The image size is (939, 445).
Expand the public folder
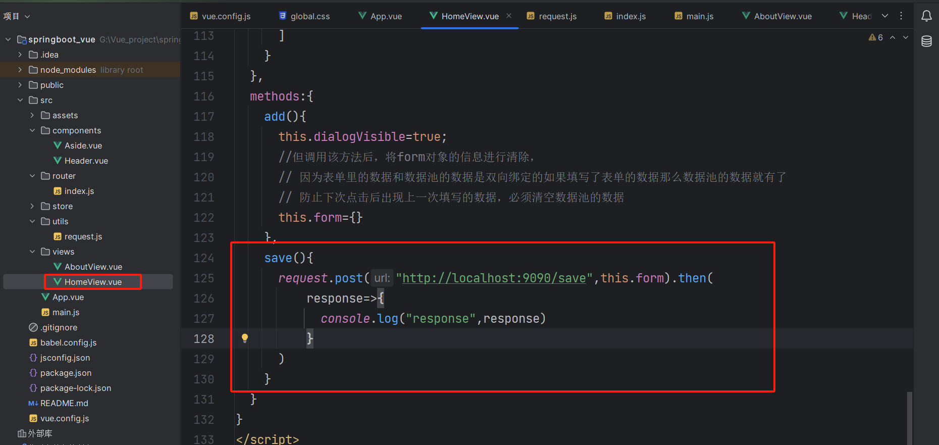point(20,85)
